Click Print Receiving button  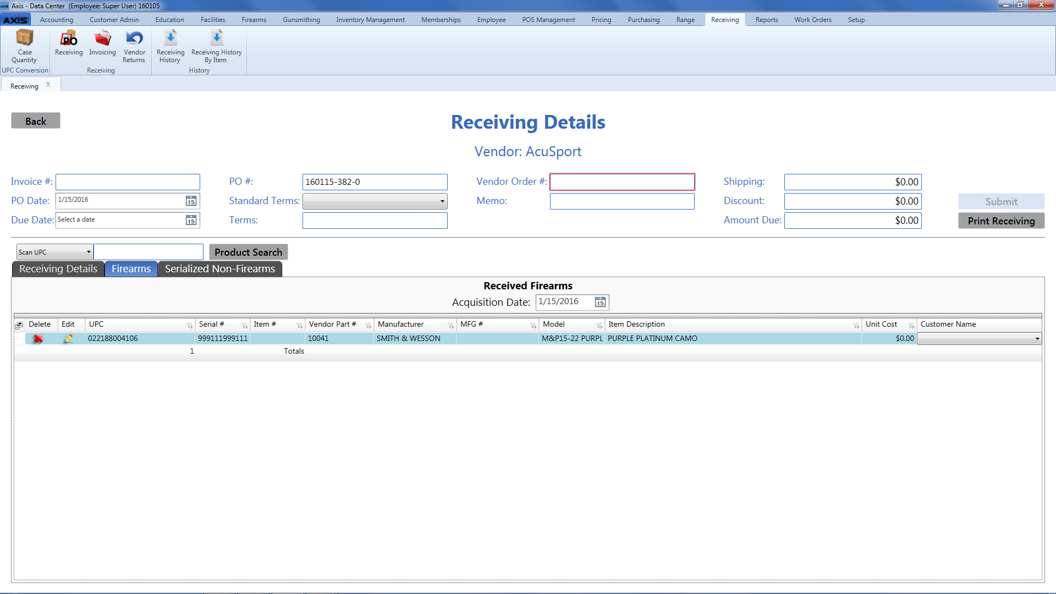point(1001,221)
